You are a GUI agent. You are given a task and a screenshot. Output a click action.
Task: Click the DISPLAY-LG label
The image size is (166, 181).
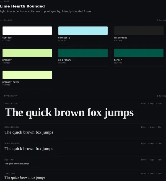pyautogui.click(x=11, y=104)
